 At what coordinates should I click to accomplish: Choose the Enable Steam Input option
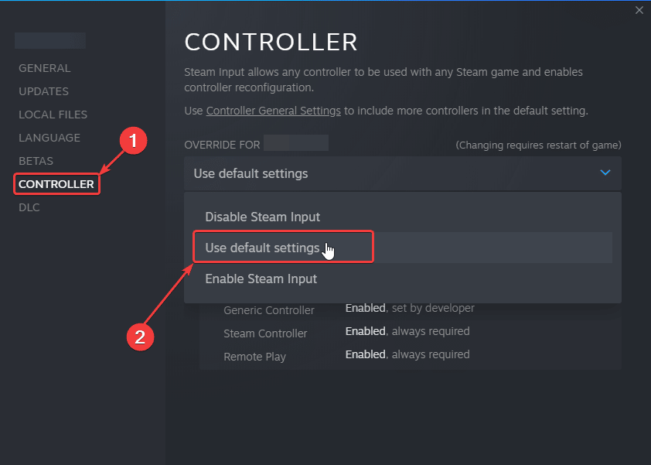point(261,279)
